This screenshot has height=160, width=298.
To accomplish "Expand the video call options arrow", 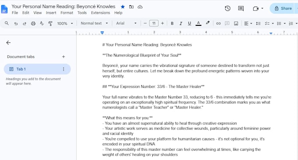I will [262, 8].
